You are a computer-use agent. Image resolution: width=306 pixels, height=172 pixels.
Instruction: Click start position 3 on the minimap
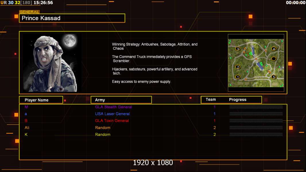(x=238, y=48)
